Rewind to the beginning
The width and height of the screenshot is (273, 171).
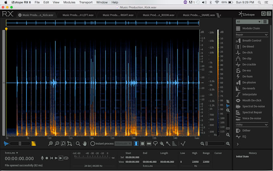point(51,158)
